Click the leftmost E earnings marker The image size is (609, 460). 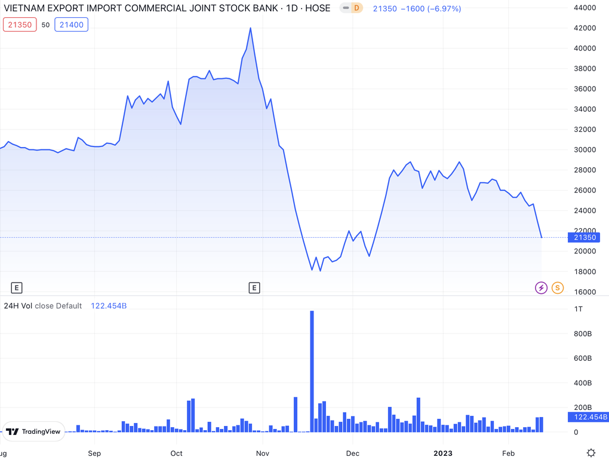tap(17, 288)
